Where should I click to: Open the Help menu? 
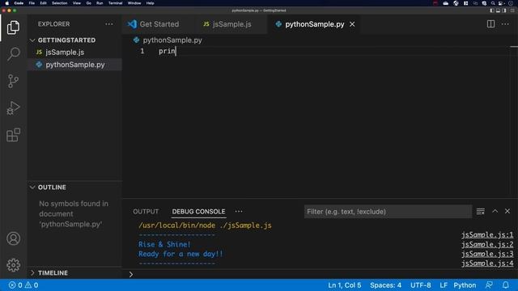[151, 3]
